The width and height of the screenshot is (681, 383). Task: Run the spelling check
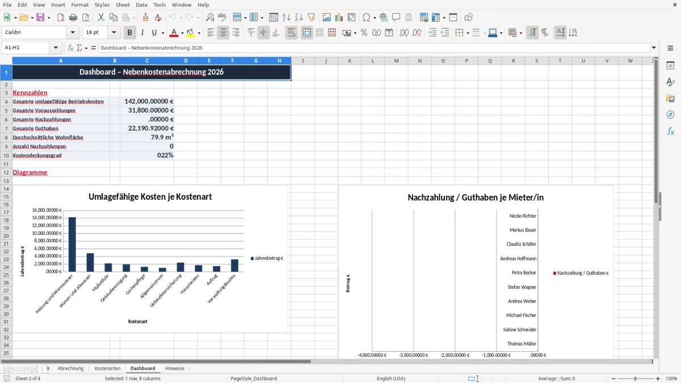tap(222, 18)
